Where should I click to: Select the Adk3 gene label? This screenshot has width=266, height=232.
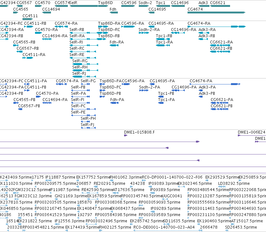[203, 3]
